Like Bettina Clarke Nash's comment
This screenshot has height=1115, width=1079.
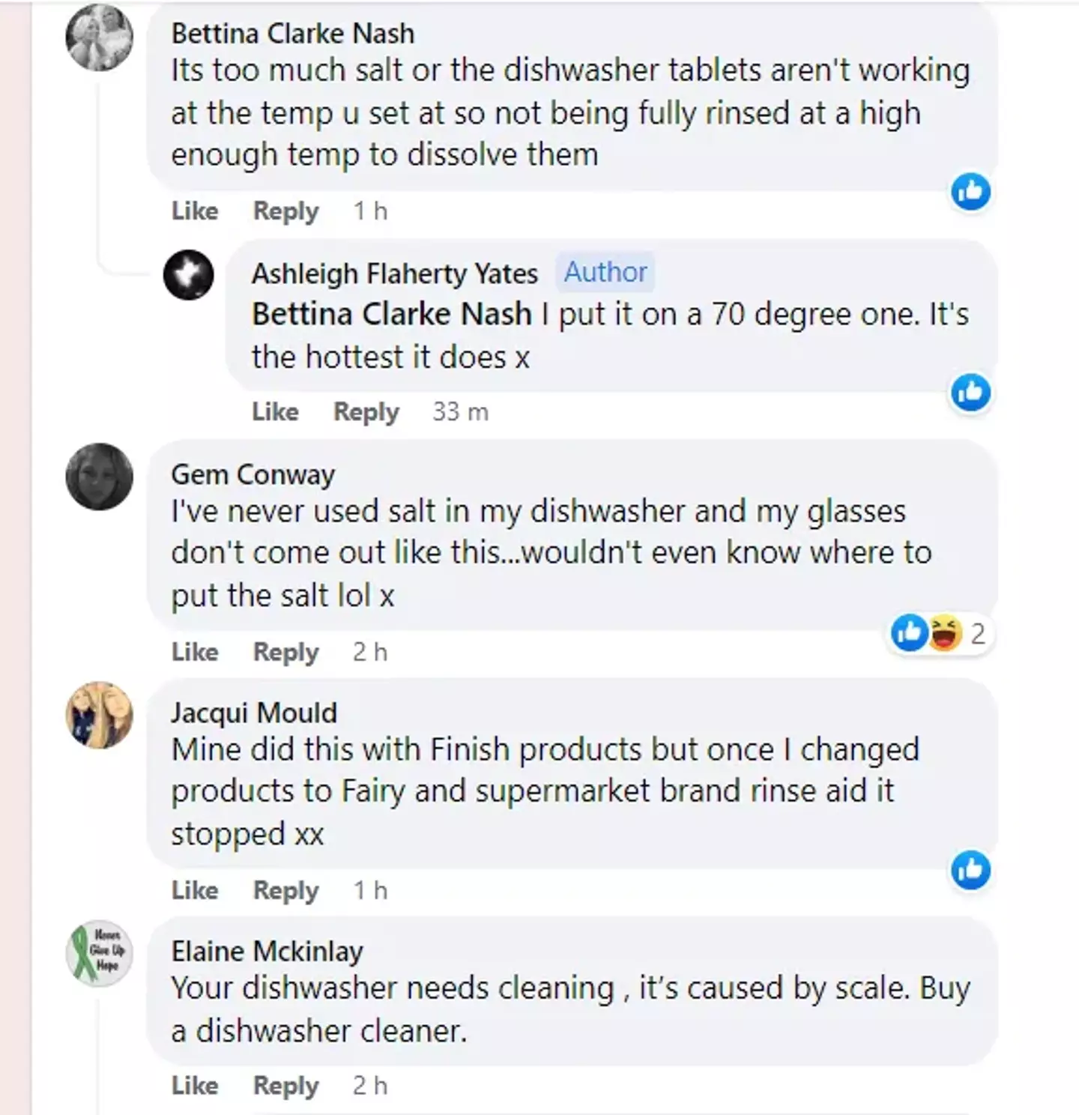[195, 211]
